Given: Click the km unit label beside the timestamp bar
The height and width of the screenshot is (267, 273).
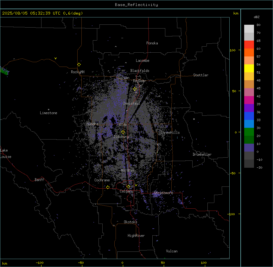Looking at the screenshot, I should [x=236, y=13].
